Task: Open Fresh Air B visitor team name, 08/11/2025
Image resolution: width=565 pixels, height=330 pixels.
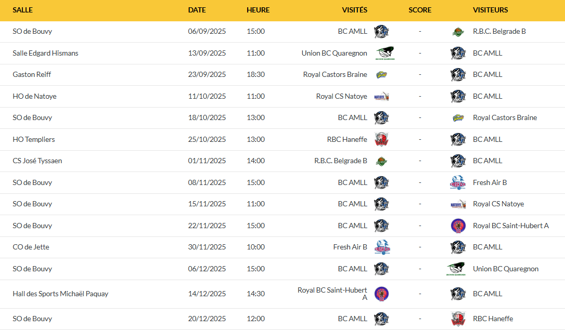Action: [x=490, y=182]
